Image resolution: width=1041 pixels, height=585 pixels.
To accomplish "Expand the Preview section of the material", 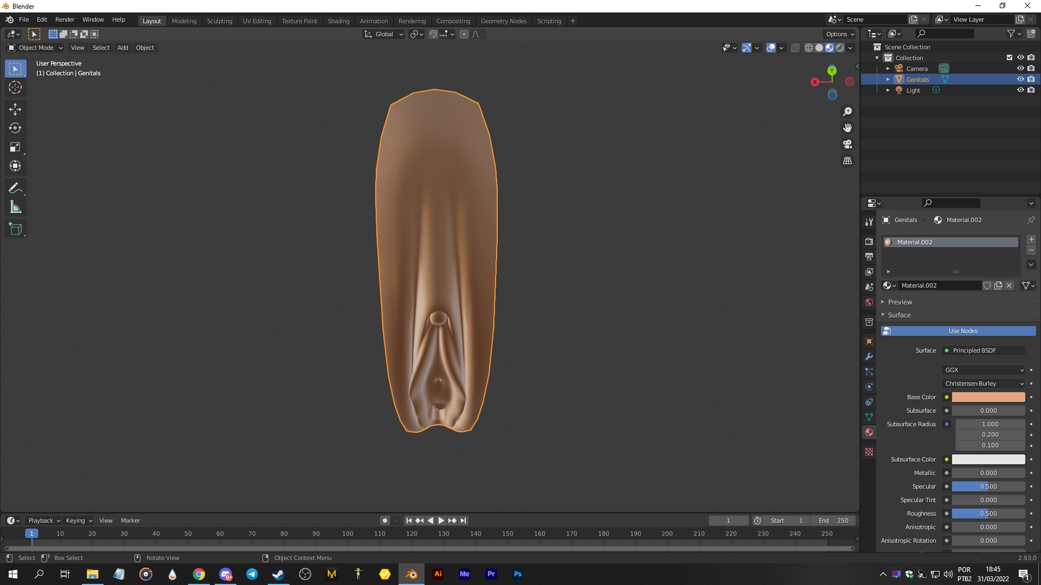I will click(x=899, y=302).
